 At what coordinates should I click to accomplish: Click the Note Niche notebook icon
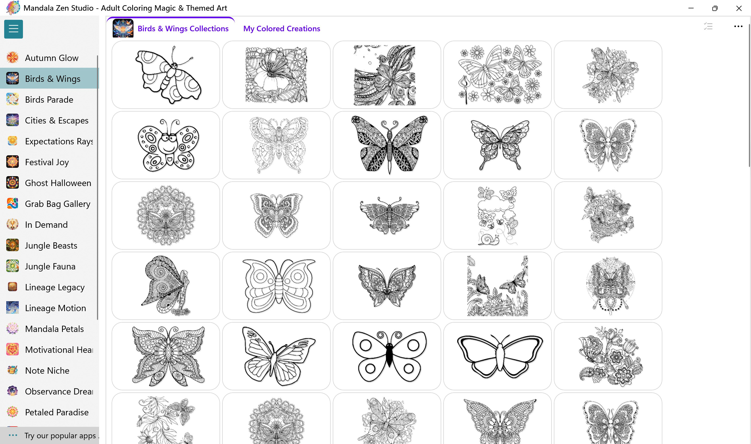tap(12, 370)
